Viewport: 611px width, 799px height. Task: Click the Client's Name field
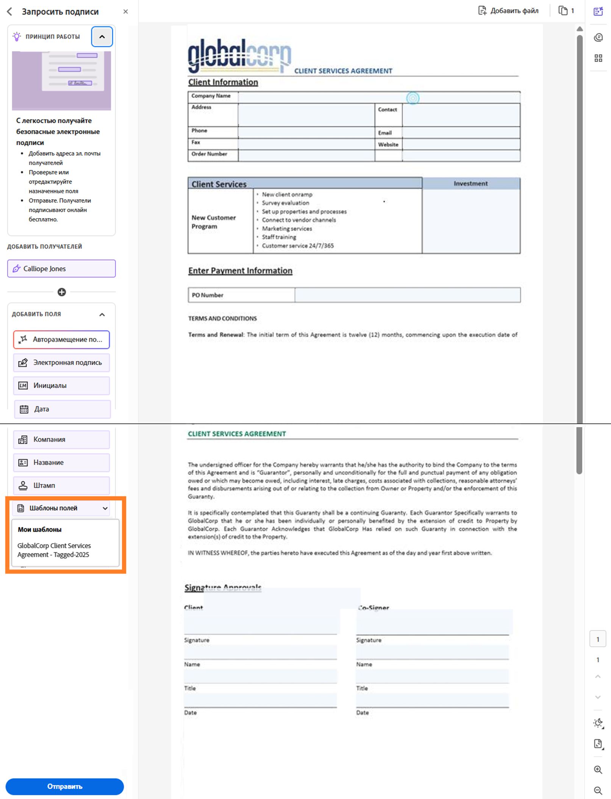point(261,652)
